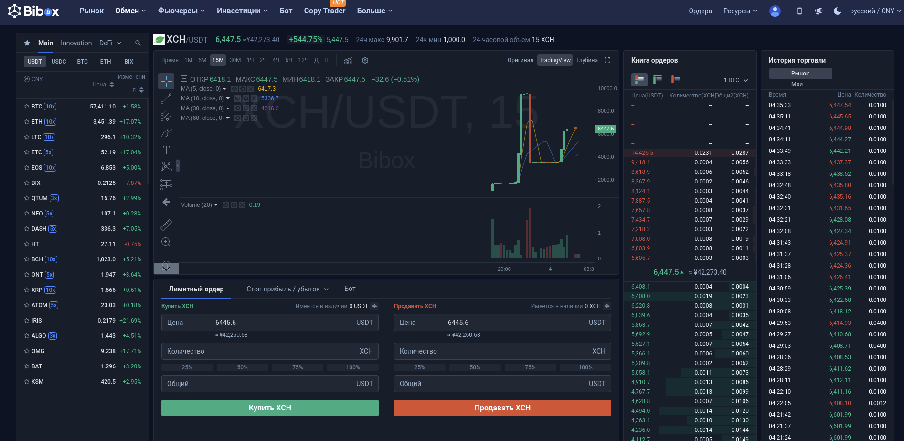The height and width of the screenshot is (441, 904).
Task: Select the Text annotation tool
Action: pyautogui.click(x=166, y=150)
